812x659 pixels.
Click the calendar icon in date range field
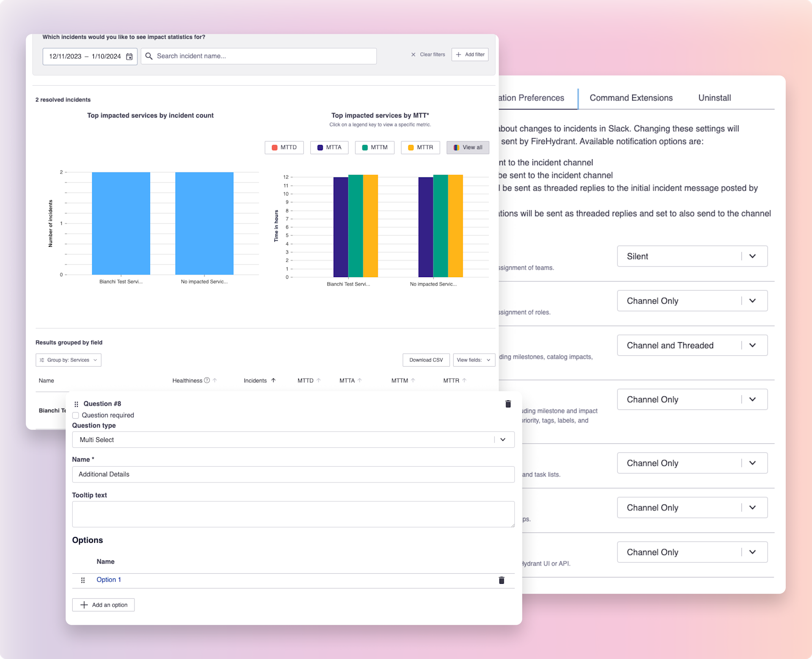point(129,57)
